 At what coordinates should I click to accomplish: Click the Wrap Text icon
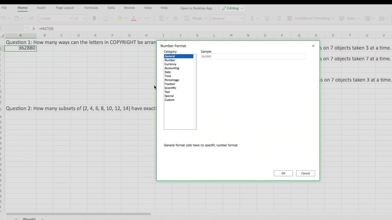coord(175,18)
